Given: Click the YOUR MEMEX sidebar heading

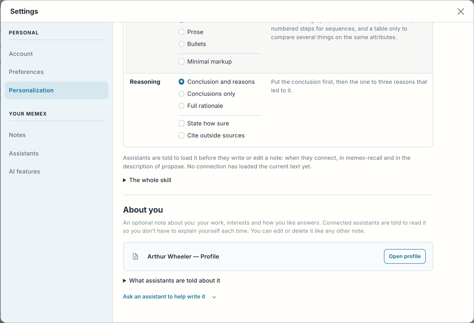Looking at the screenshot, I should [28, 114].
